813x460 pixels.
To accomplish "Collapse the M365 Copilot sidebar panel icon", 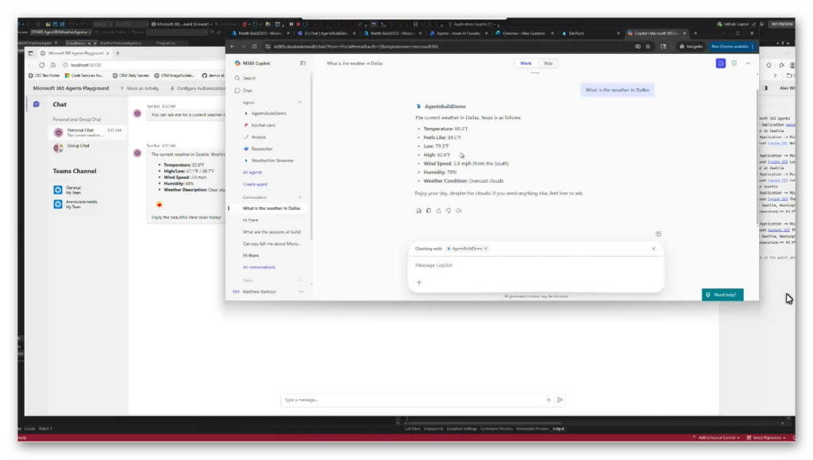I will tap(302, 64).
